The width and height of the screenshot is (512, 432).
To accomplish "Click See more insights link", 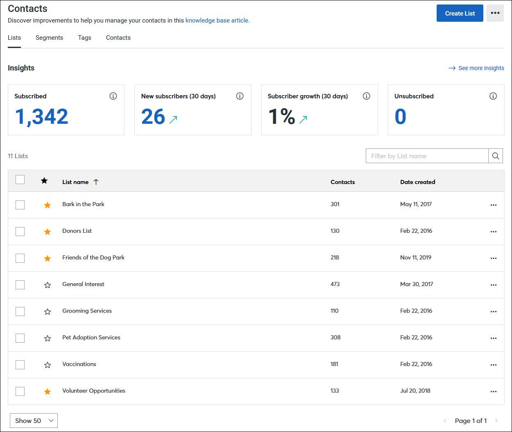I will tap(476, 68).
